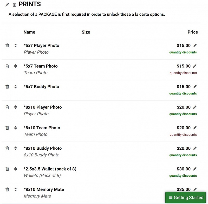Edit price for *2.5x3.5 Wallet pack

(195, 169)
